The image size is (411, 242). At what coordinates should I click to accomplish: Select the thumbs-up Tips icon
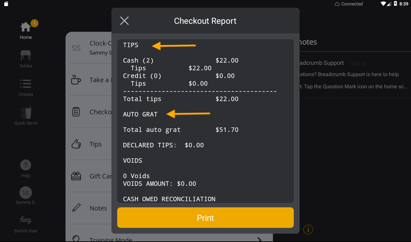click(x=76, y=144)
